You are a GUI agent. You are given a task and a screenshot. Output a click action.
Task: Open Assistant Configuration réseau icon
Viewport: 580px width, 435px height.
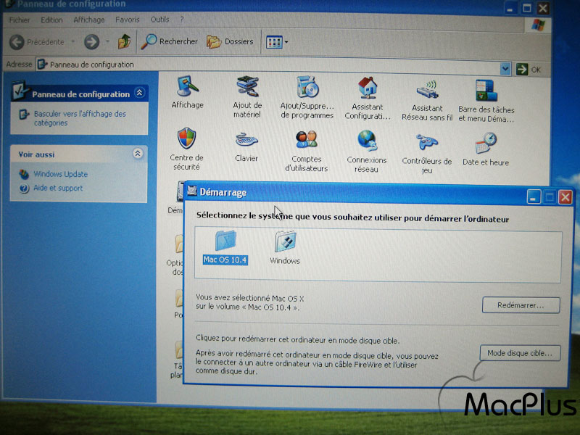point(368,98)
